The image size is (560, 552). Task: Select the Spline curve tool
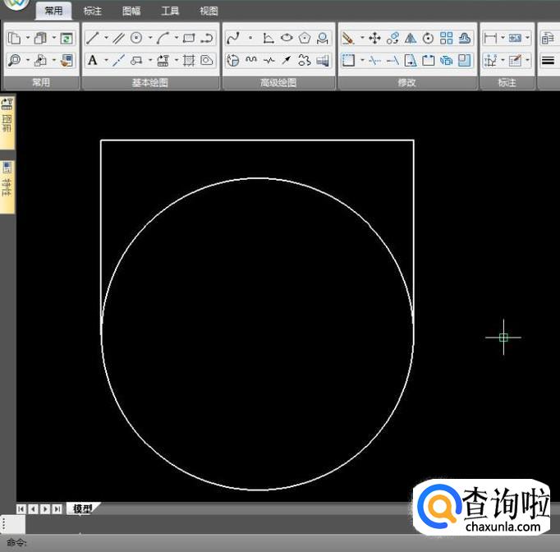232,38
